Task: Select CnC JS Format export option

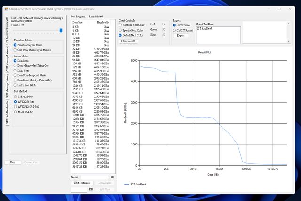Action: click(x=175, y=30)
